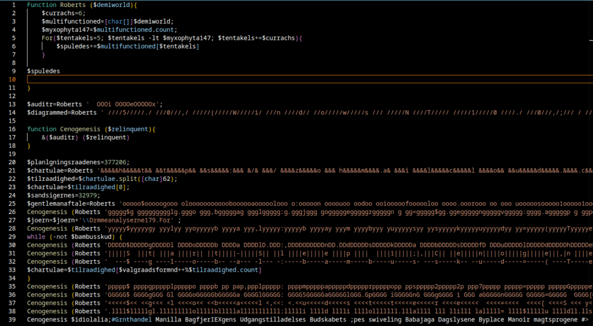Click the number 377206 value
The image size is (593, 326).
click(x=116, y=162)
